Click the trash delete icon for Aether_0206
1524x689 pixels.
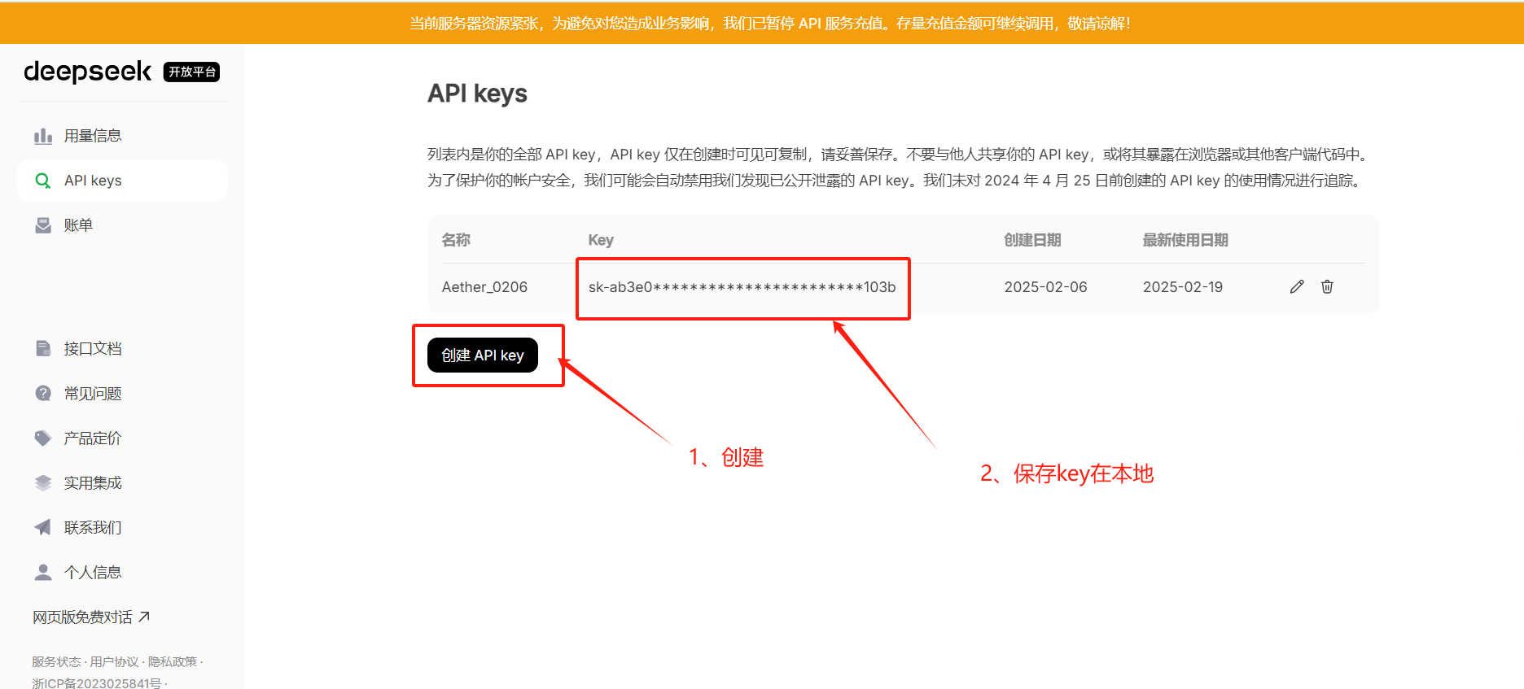click(x=1327, y=286)
